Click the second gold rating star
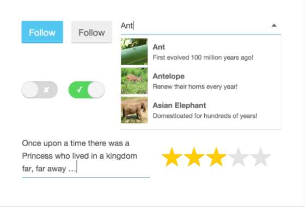Viewport: 305px width, 207px height. click(x=194, y=157)
